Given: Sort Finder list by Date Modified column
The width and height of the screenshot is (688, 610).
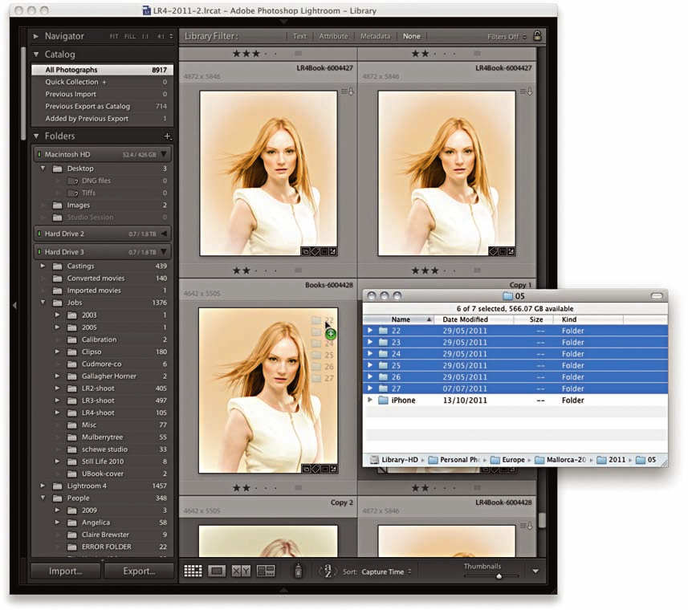Looking at the screenshot, I should [x=474, y=319].
